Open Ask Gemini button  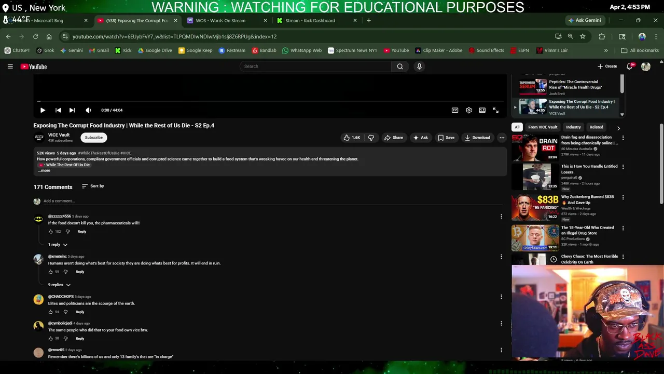[x=584, y=20]
